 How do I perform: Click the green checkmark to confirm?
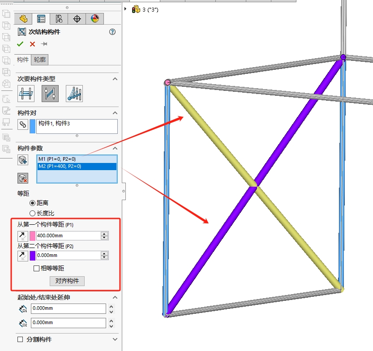coord(20,44)
